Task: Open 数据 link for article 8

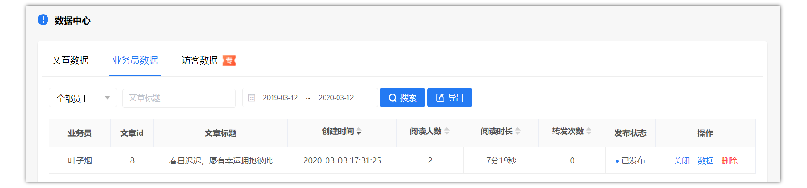Action: click(x=706, y=160)
